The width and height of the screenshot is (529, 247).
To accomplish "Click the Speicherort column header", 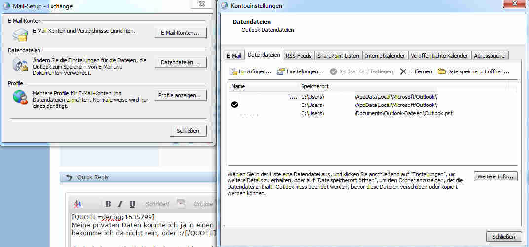I will (x=314, y=87).
